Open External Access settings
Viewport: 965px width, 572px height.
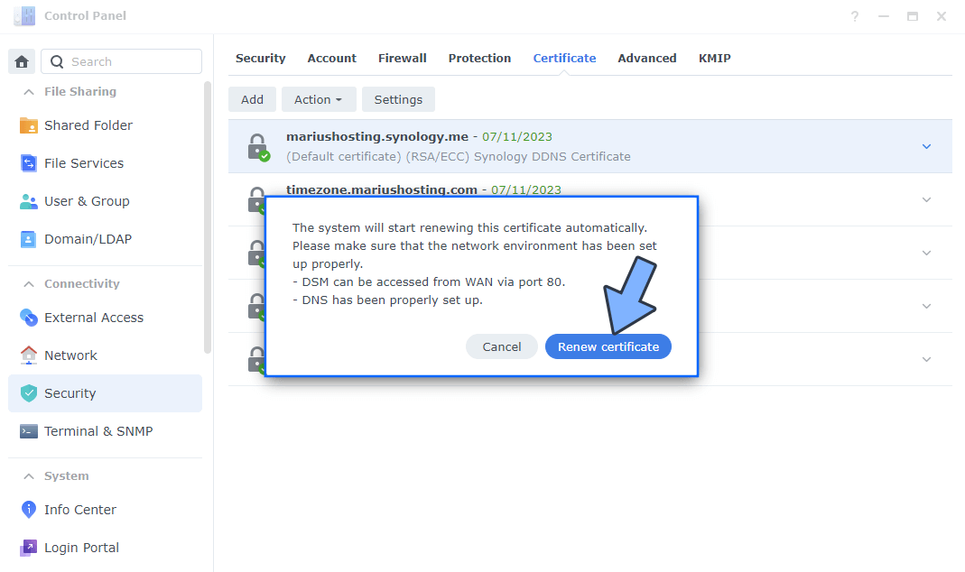tap(94, 318)
